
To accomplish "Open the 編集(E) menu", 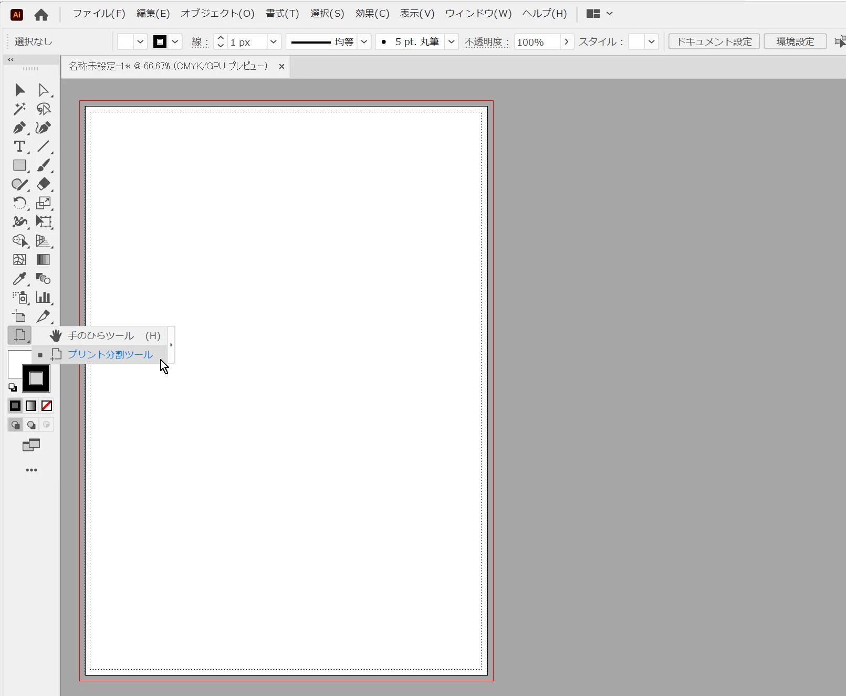I will (x=153, y=14).
